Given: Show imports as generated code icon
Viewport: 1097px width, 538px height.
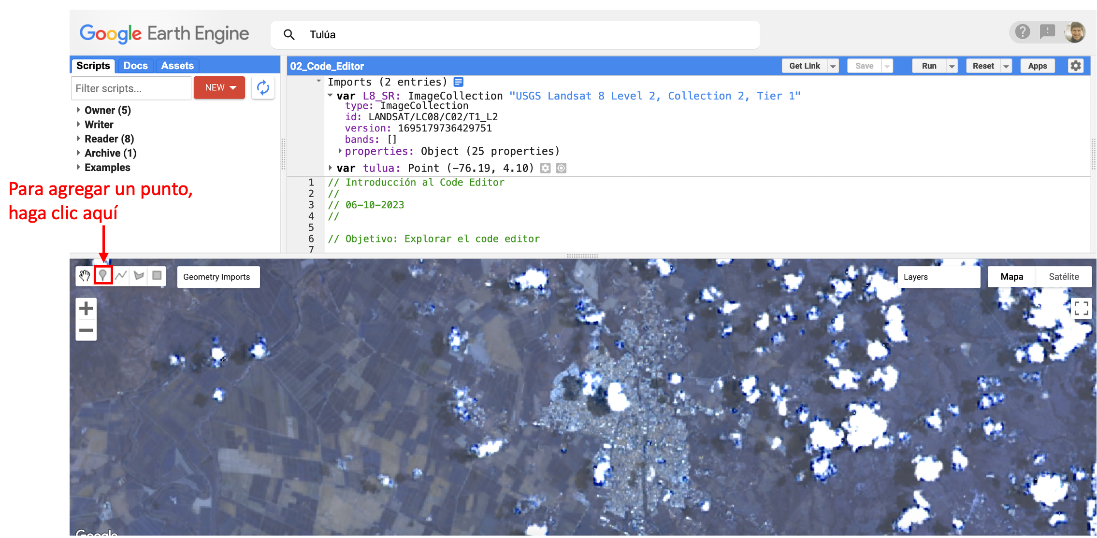Looking at the screenshot, I should pyautogui.click(x=459, y=82).
